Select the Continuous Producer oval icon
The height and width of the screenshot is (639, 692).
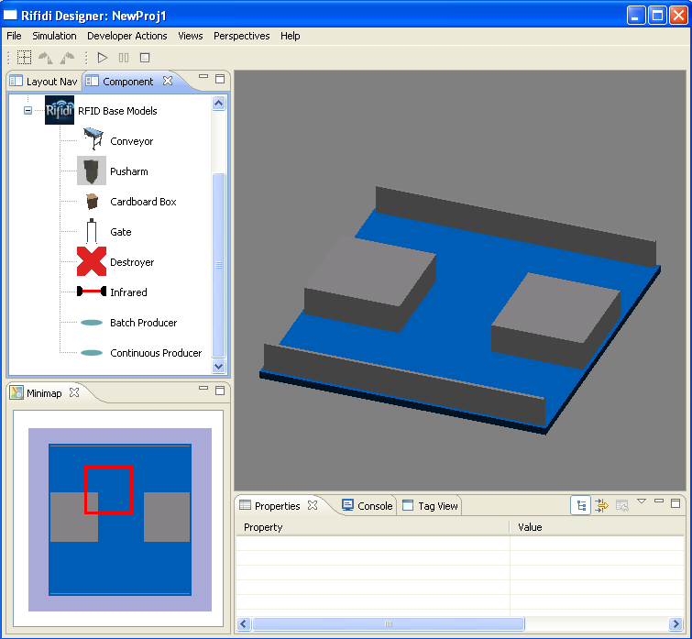click(92, 353)
